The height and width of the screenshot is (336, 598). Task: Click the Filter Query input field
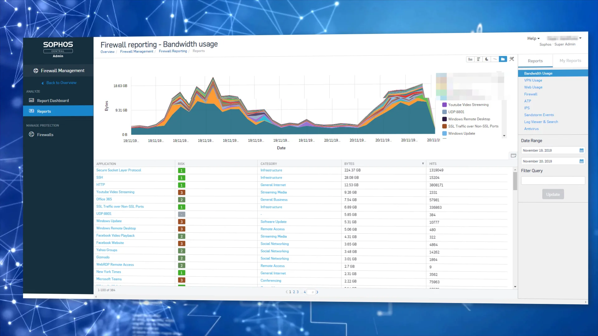pyautogui.click(x=553, y=180)
